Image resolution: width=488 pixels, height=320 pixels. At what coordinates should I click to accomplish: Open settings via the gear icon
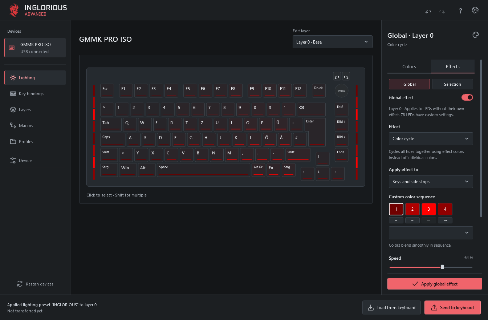coord(475,10)
